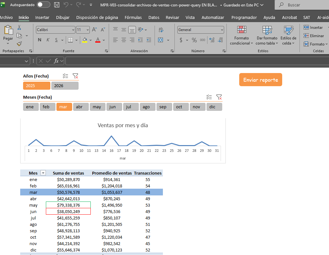Select the Format Painter brush
Viewport: 329px width, 255px height.
point(19,44)
